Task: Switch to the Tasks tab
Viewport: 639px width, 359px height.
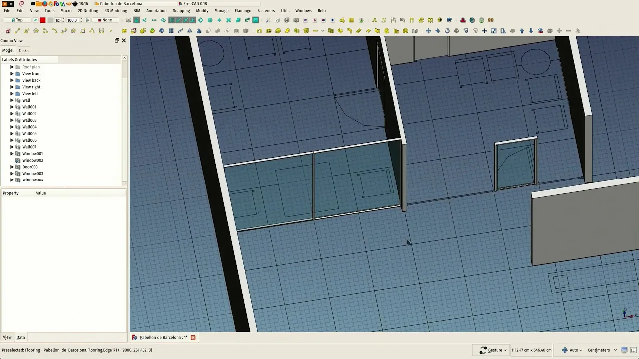Action: pyautogui.click(x=23, y=50)
